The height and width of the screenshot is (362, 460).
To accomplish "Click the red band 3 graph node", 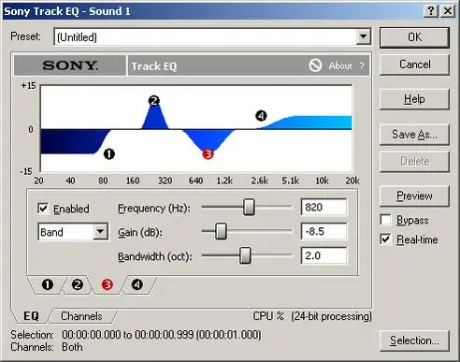I will (208, 154).
